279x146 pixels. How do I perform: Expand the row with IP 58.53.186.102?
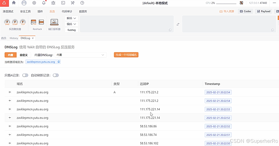tap(10, 143)
